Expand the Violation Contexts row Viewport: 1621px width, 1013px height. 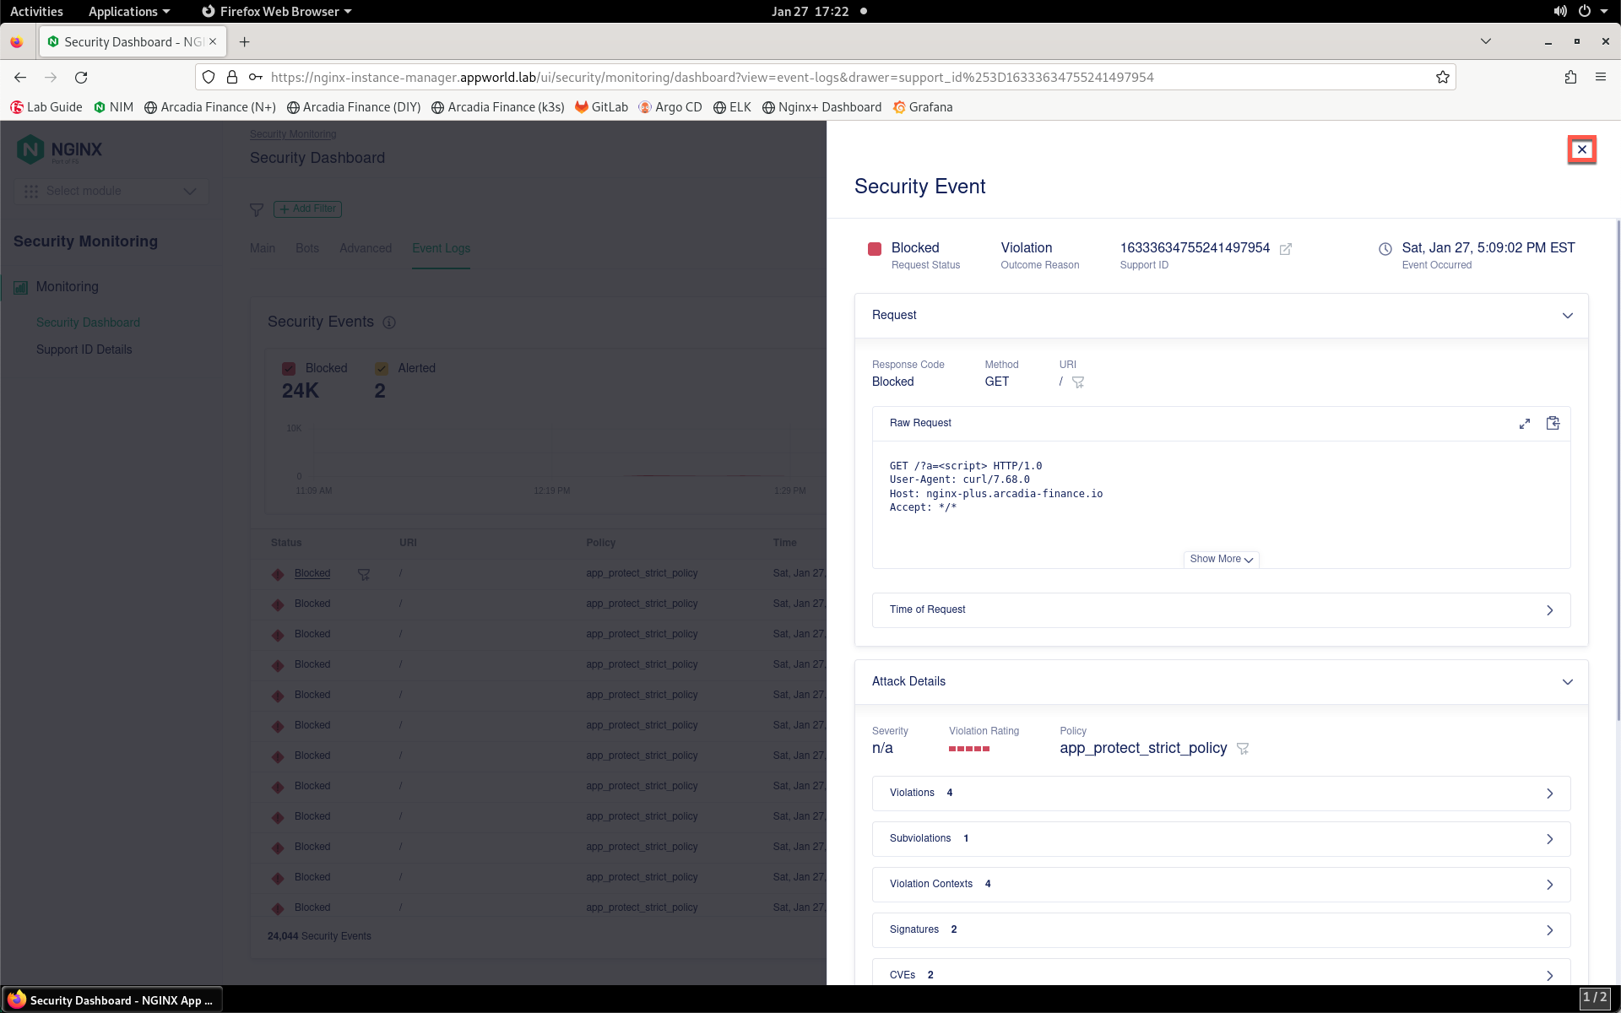tap(1221, 885)
